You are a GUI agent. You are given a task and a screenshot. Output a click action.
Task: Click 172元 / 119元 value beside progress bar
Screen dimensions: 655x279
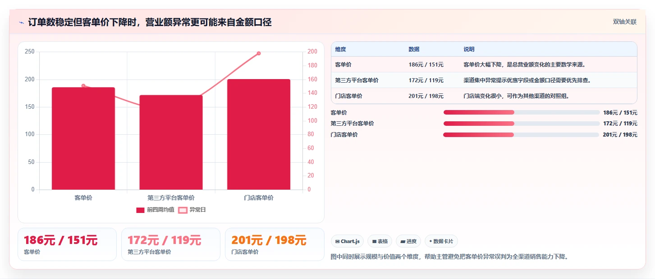coord(620,124)
